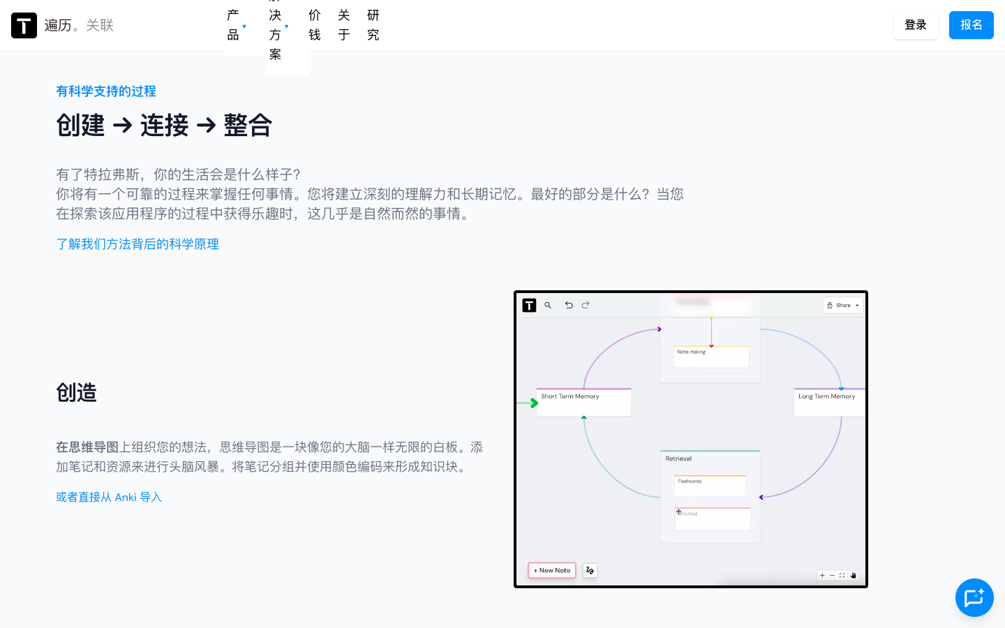Open the 研究 menu item
This screenshot has height=628, width=1005.
pyautogui.click(x=373, y=25)
